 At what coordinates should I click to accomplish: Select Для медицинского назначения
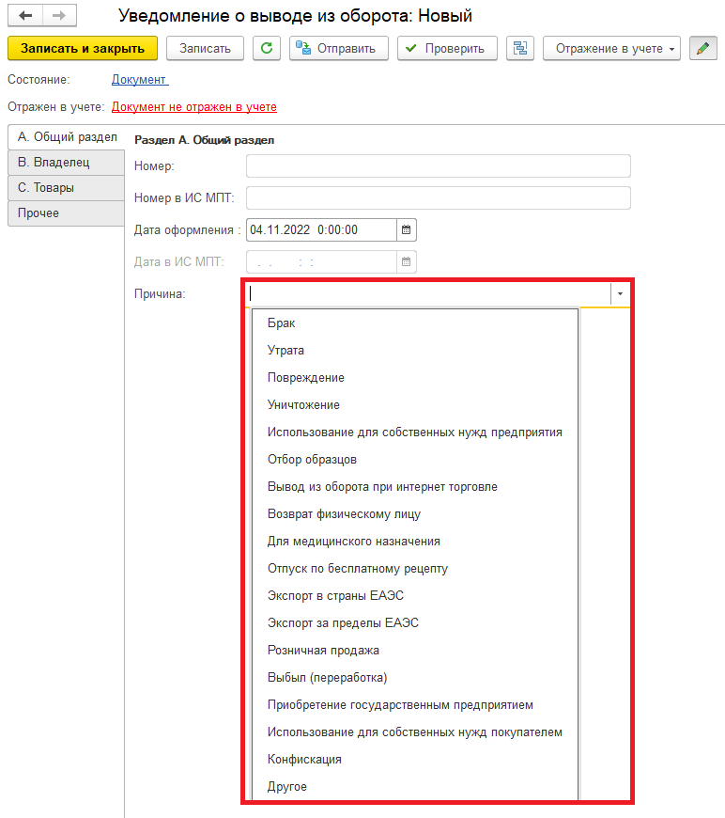coord(415,542)
